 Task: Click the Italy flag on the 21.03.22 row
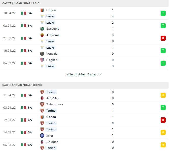click(x=23, y=38)
